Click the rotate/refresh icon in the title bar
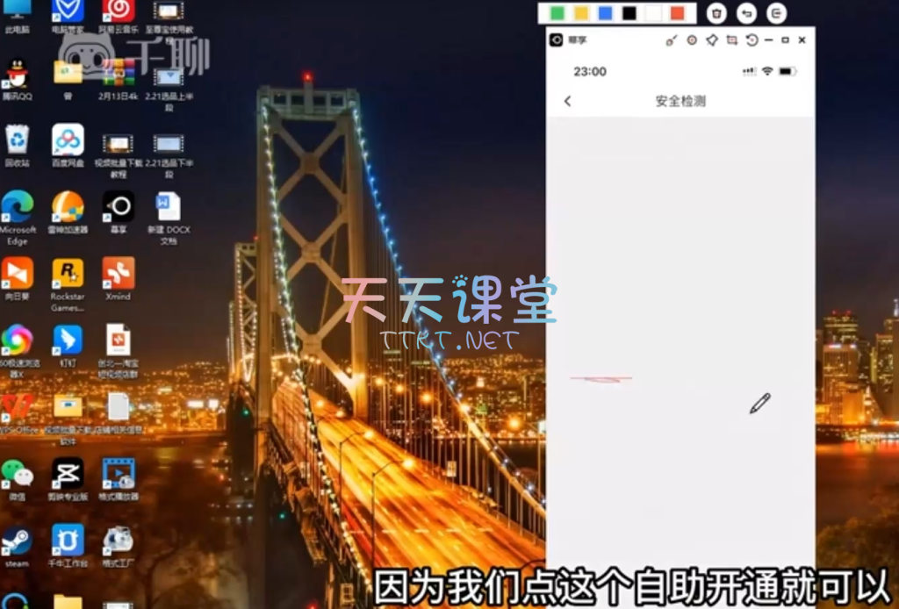The width and height of the screenshot is (899, 609). click(752, 40)
